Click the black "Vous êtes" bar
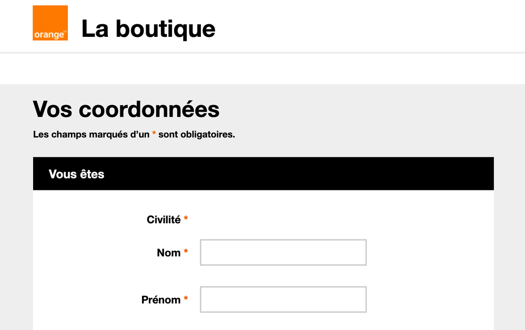The width and height of the screenshot is (525, 330). point(263,174)
